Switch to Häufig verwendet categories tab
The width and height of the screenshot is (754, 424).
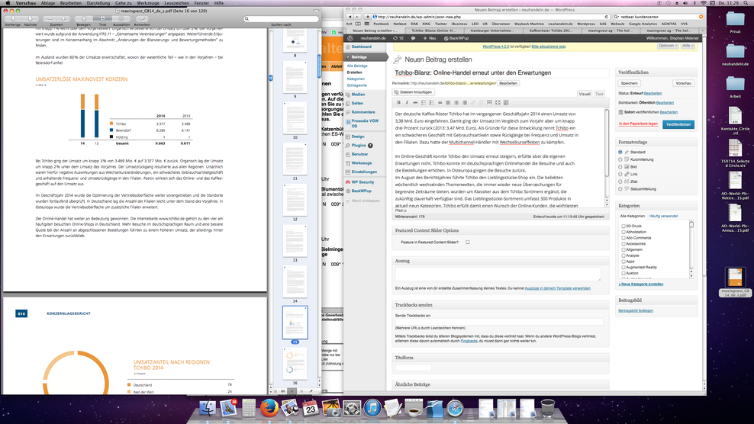click(x=663, y=217)
